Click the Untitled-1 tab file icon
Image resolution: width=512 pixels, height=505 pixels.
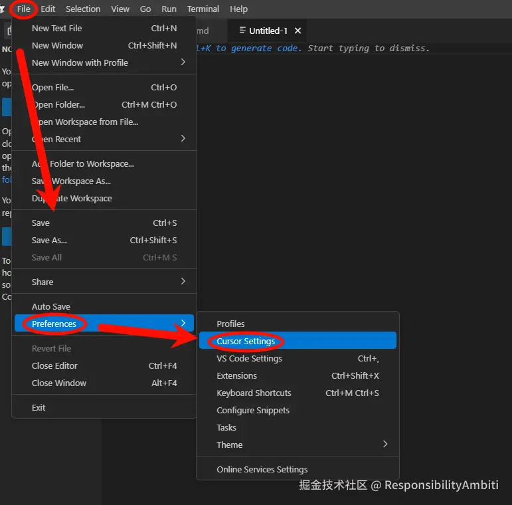[x=242, y=31]
